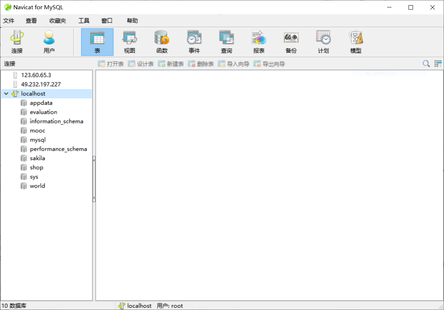Screen dimensions: 444x310
Task: Click the search magnifier icon
Action: click(x=426, y=63)
